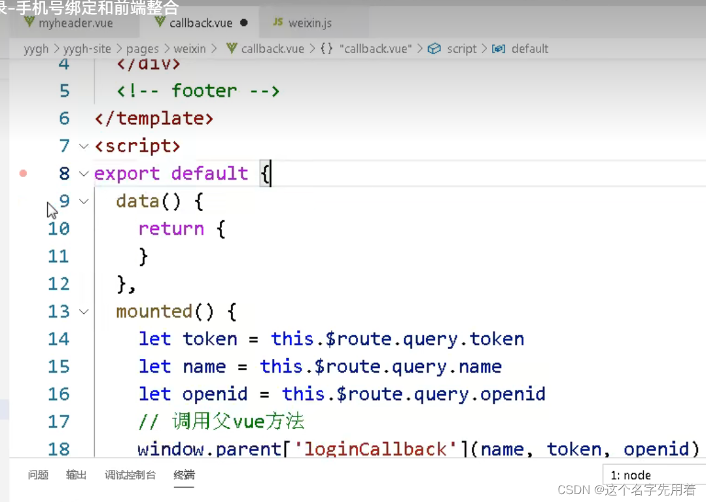Viewport: 706px width, 502px height.
Task: Open the 问题 panel tab
Action: pos(38,475)
